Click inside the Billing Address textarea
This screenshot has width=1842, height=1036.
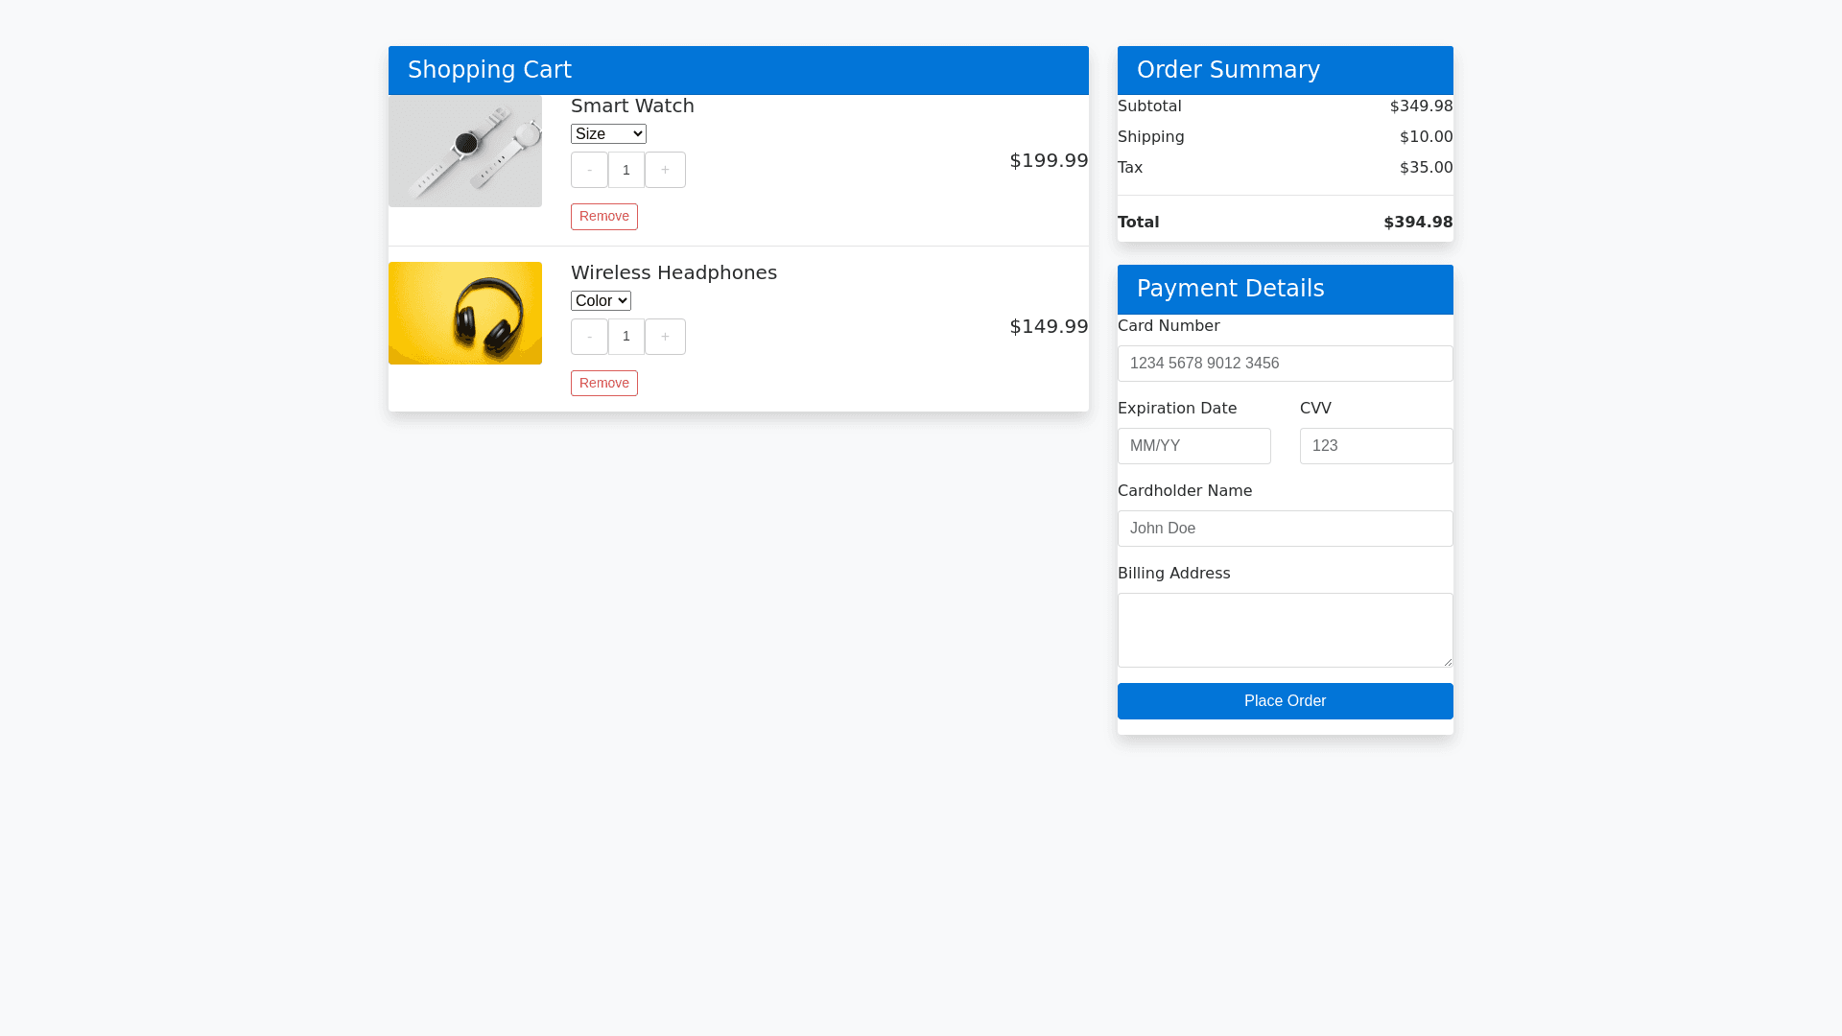[x=1285, y=630]
